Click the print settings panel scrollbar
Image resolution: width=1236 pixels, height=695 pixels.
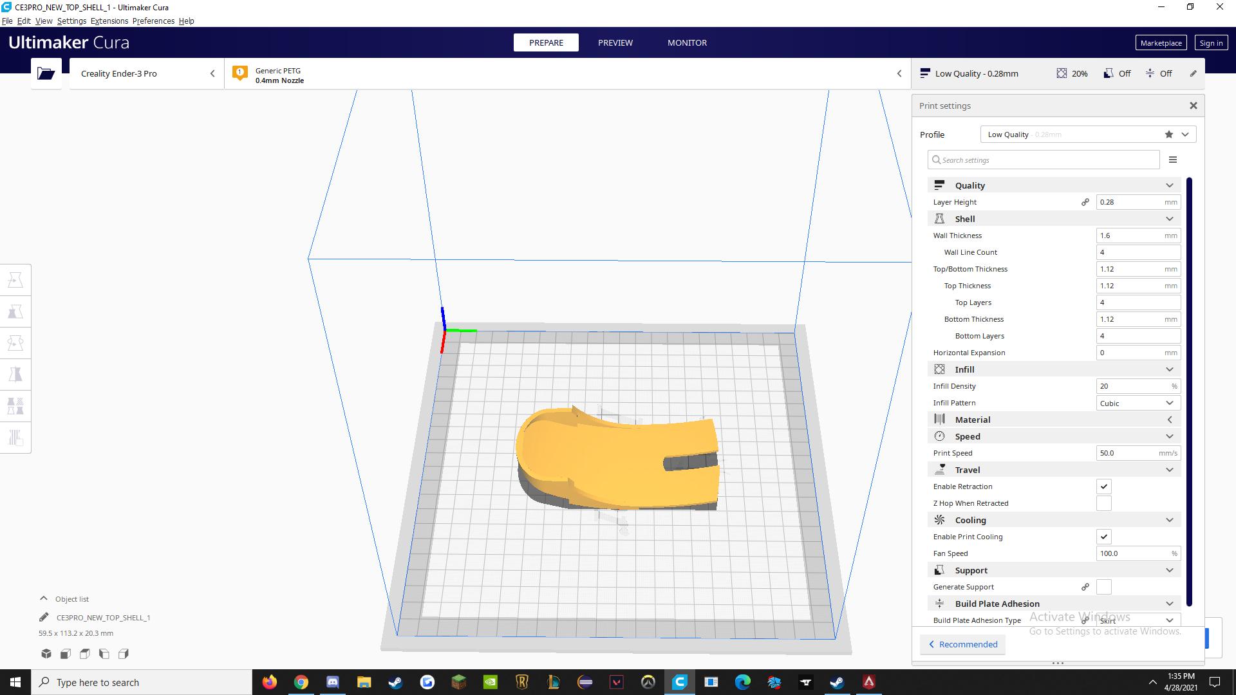1189,391
